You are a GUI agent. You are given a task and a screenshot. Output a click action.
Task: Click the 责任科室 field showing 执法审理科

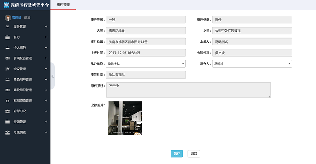tap(146, 75)
